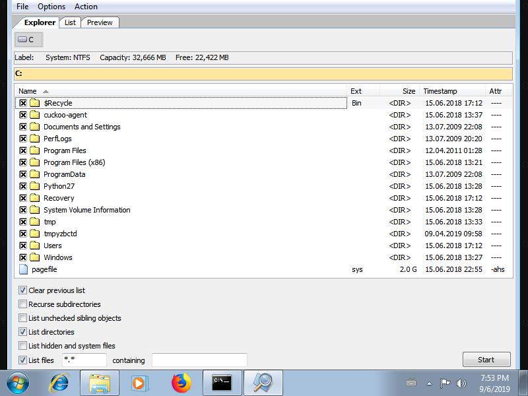Click the containing text input field
The image size is (528, 396).
[199, 360]
